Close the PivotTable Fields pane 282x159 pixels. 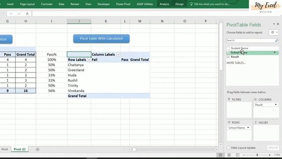278,24
